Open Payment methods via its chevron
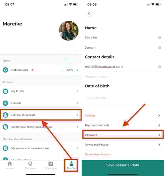164x176 pixels. (x=159, y=125)
